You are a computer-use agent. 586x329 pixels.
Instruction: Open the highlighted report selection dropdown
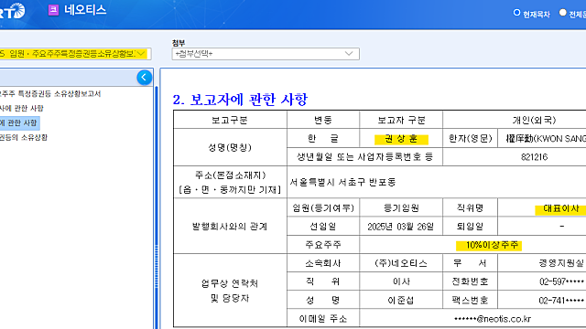point(75,54)
